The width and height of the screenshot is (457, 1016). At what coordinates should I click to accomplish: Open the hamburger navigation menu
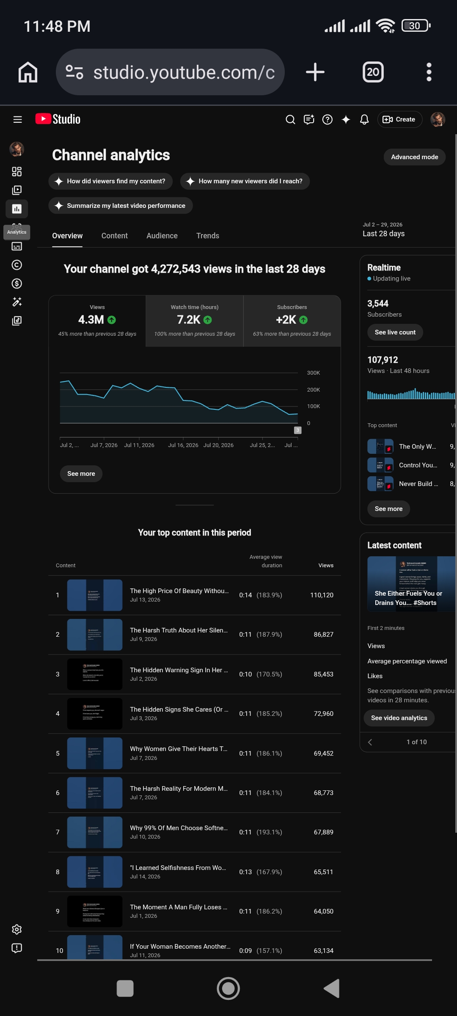coord(17,119)
